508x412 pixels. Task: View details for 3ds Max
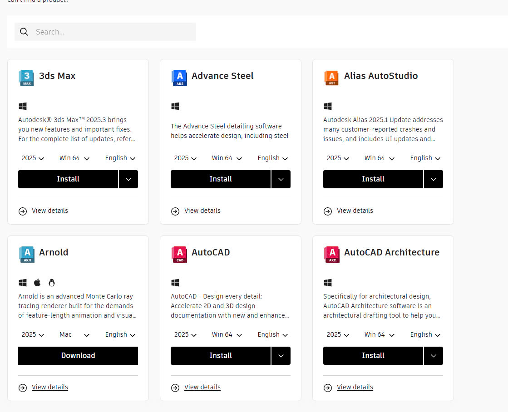[50, 211]
